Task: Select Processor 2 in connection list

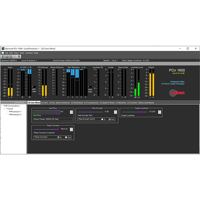Action: 16,114
